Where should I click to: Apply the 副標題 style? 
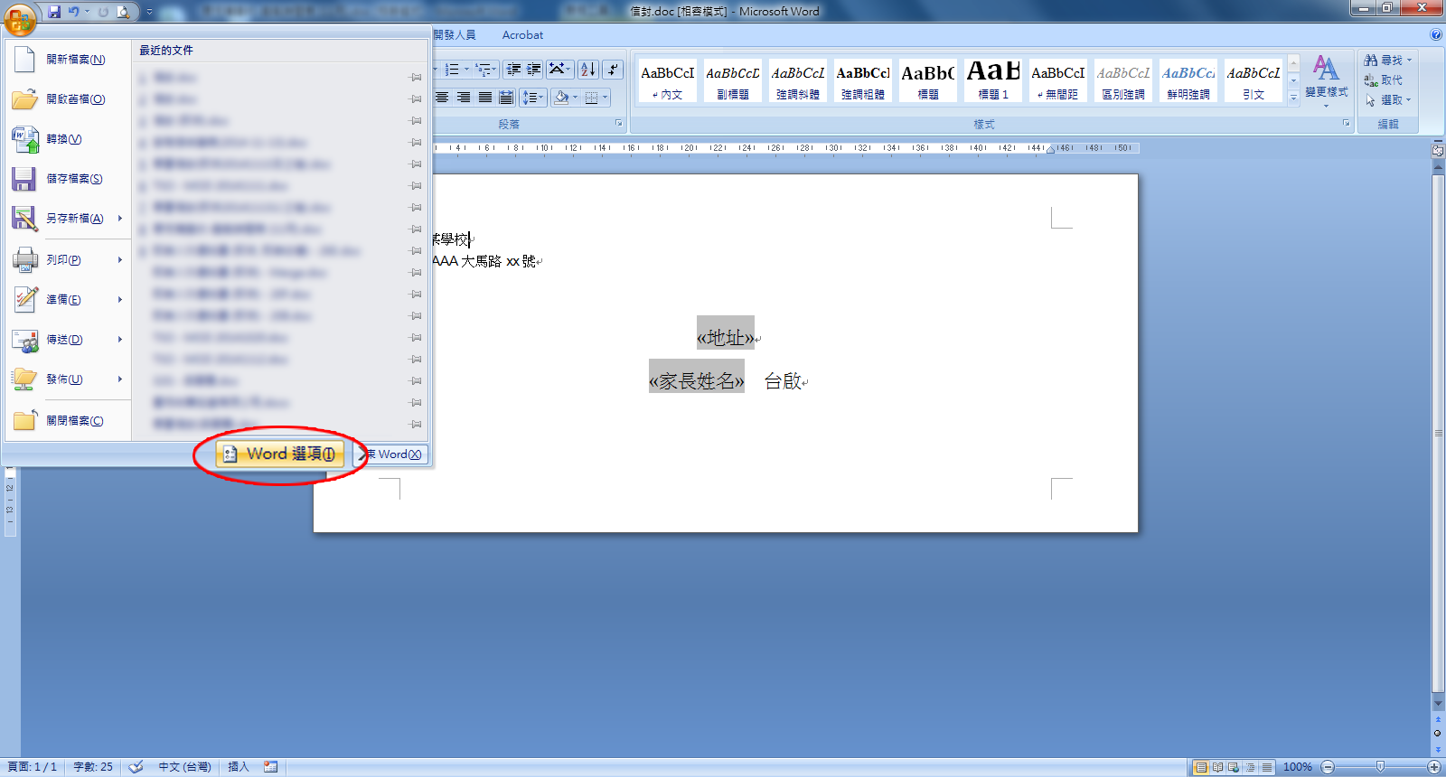[x=733, y=80]
